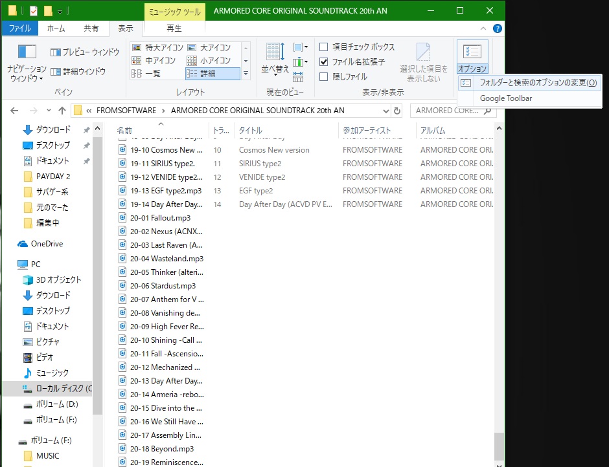Toggle 項目チェック ボックス checkbox
This screenshot has height=467, width=609.
323,47
